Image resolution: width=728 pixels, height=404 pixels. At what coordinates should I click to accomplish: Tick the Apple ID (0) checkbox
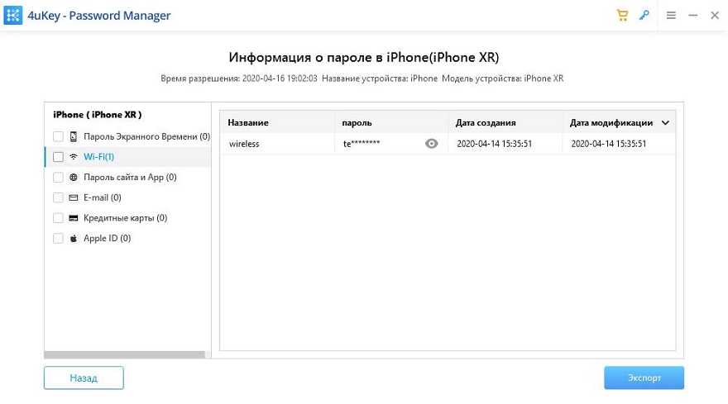(x=58, y=239)
